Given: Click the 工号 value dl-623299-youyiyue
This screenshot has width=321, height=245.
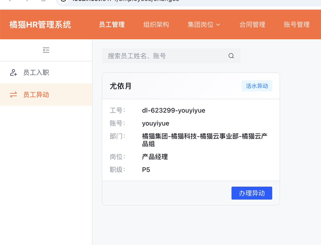Looking at the screenshot, I should (x=174, y=110).
